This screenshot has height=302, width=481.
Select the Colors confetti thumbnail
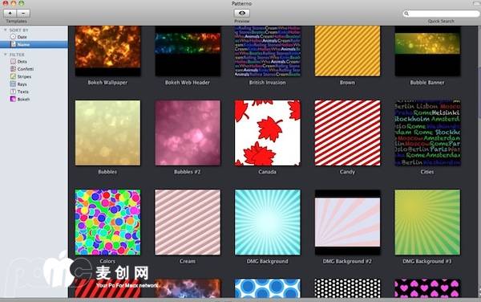[x=107, y=222]
